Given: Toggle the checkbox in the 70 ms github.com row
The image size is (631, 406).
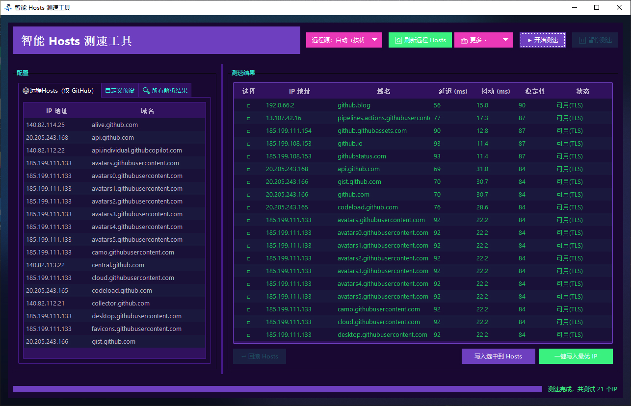Looking at the screenshot, I should [x=248, y=195].
